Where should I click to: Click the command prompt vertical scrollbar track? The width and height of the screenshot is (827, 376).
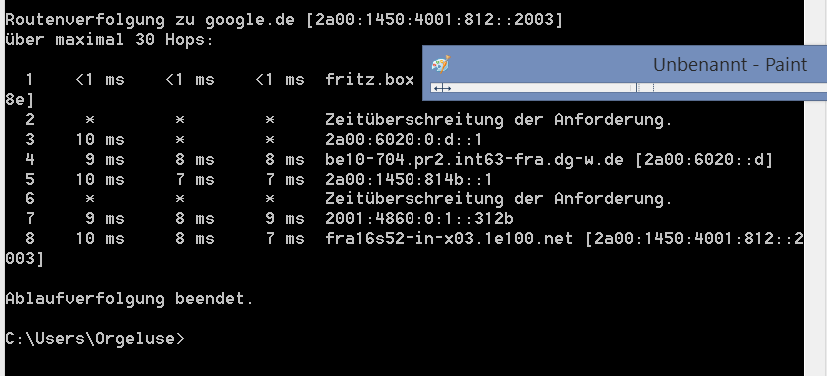pyautogui.click(x=815, y=237)
